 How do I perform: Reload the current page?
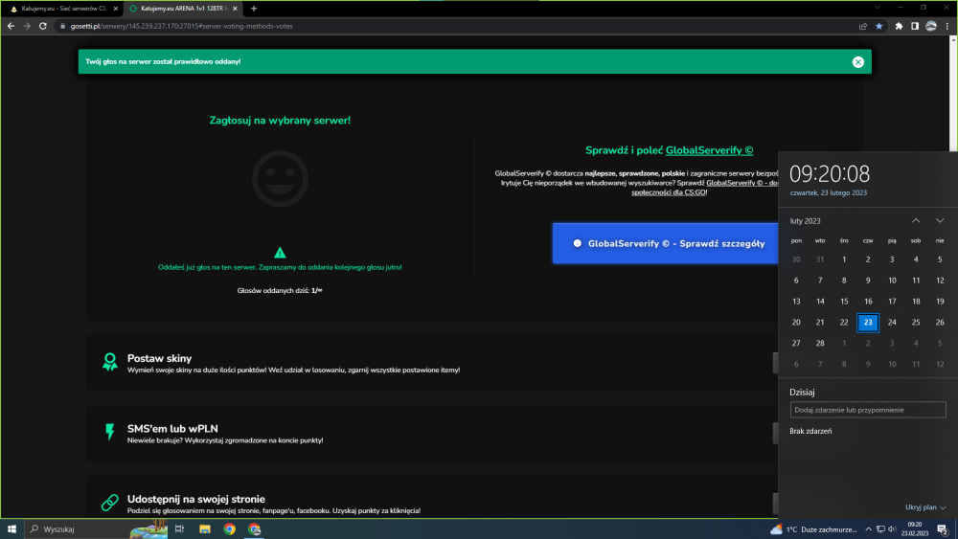tap(43, 26)
